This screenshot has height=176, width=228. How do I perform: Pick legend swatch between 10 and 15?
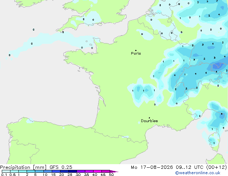(48, 171)
